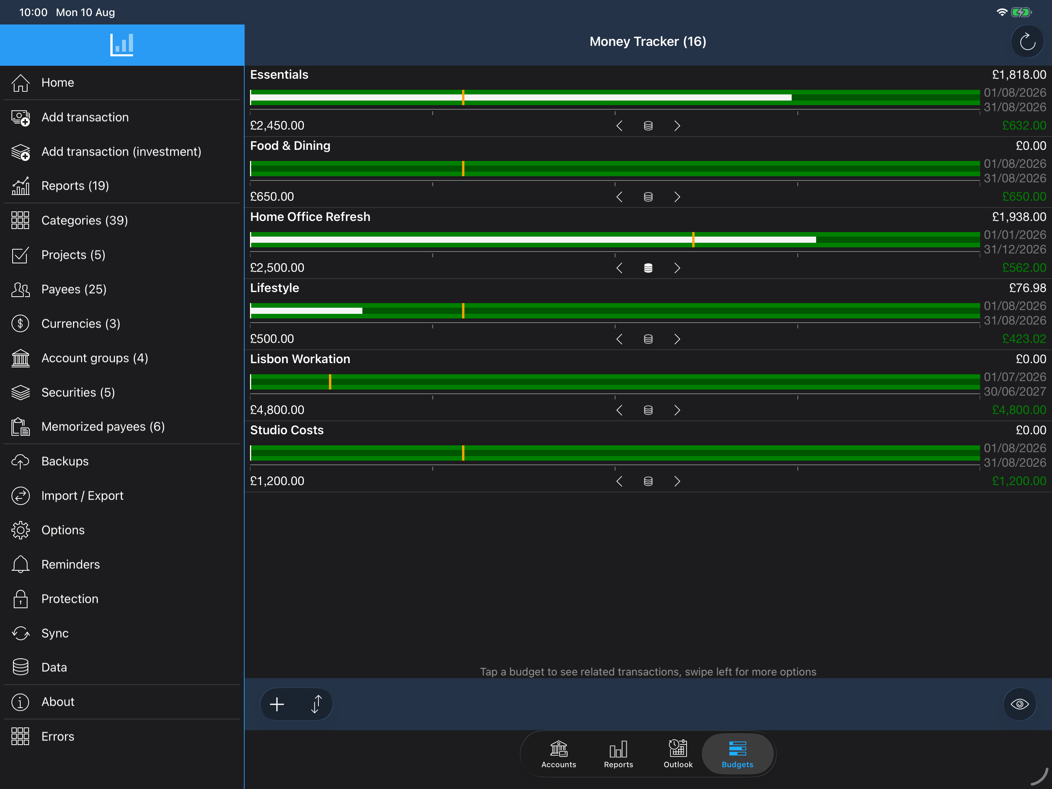Open Lifestyle budget transactions
Screen dimensions: 1052x789
click(x=648, y=314)
